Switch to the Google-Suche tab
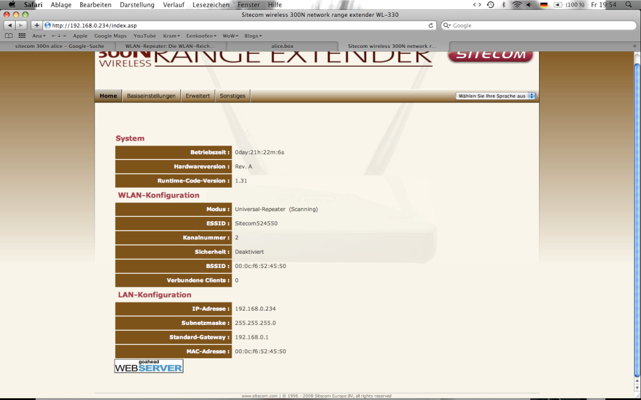The width and height of the screenshot is (641, 400). [59, 46]
